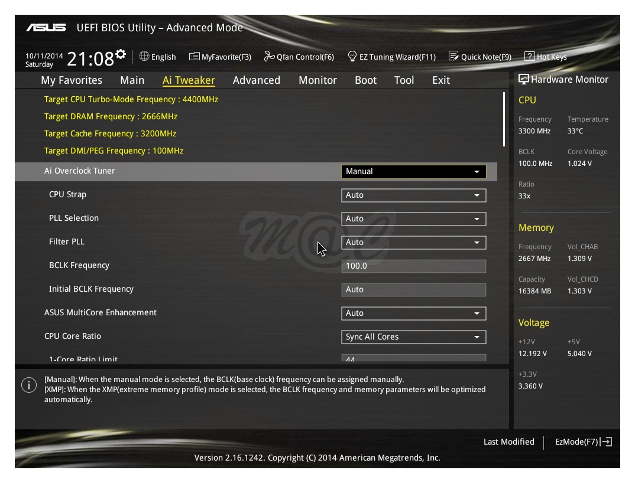The image size is (635, 483).
Task: Click the 21:08 clock display
Action: 90,59
